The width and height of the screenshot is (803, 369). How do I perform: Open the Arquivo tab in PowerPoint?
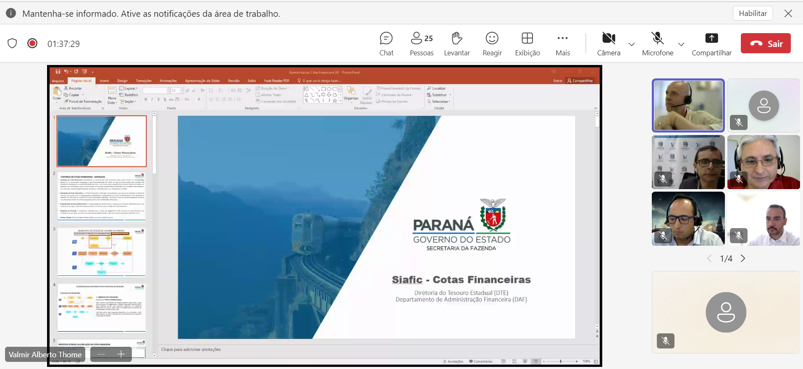(x=58, y=81)
